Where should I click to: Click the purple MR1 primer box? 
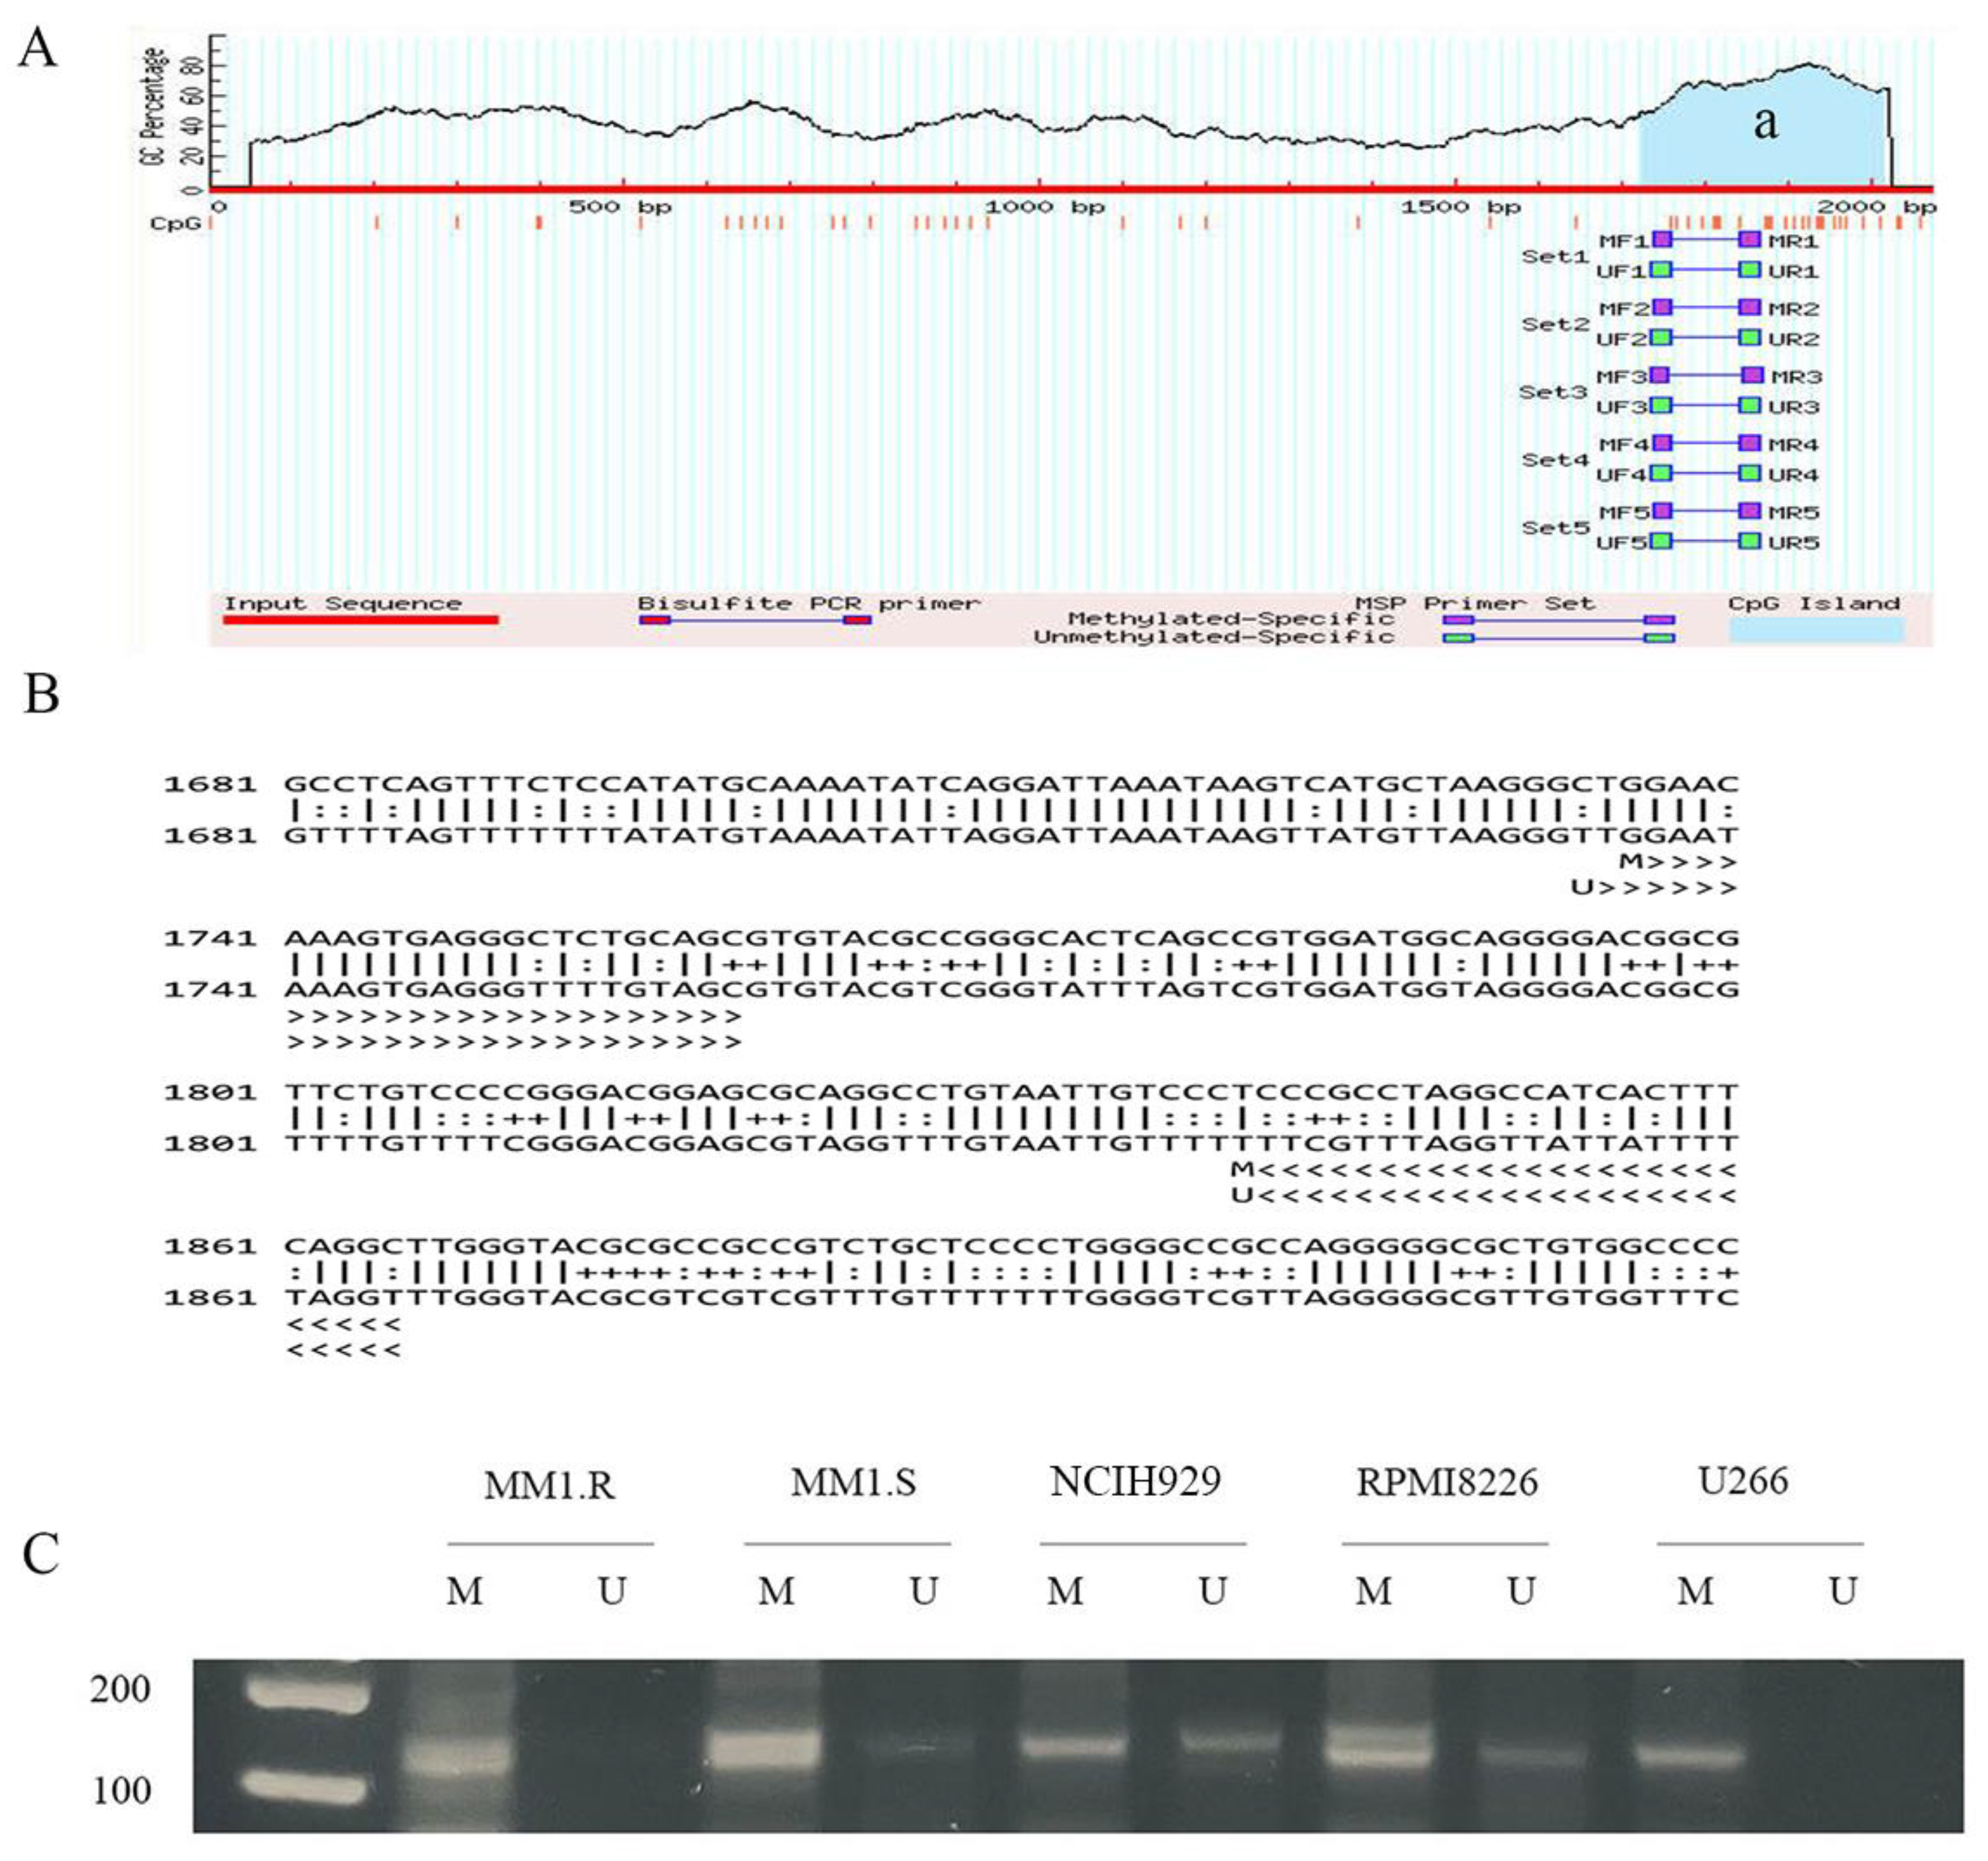pos(1749,239)
